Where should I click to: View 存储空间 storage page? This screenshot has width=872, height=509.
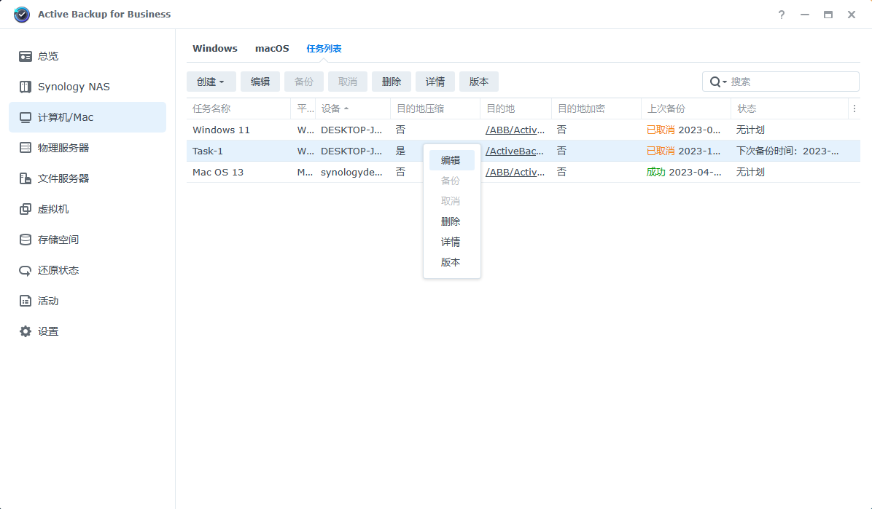point(57,239)
